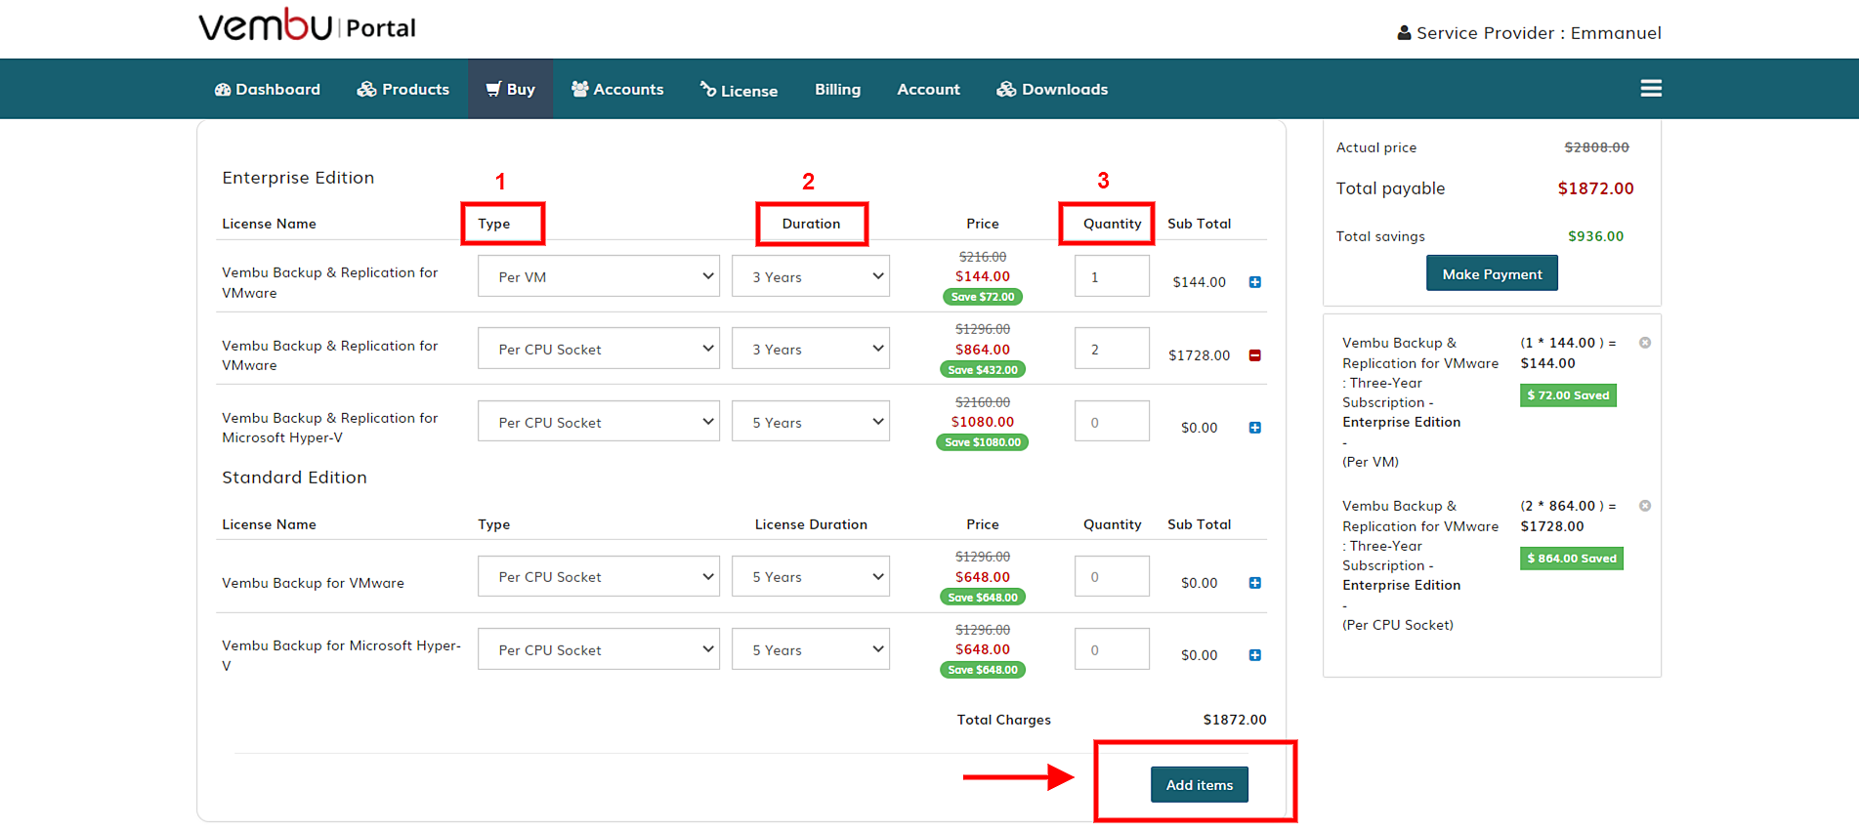The width and height of the screenshot is (1859, 832).
Task: Go to Account settings in navbar
Action: tap(929, 89)
